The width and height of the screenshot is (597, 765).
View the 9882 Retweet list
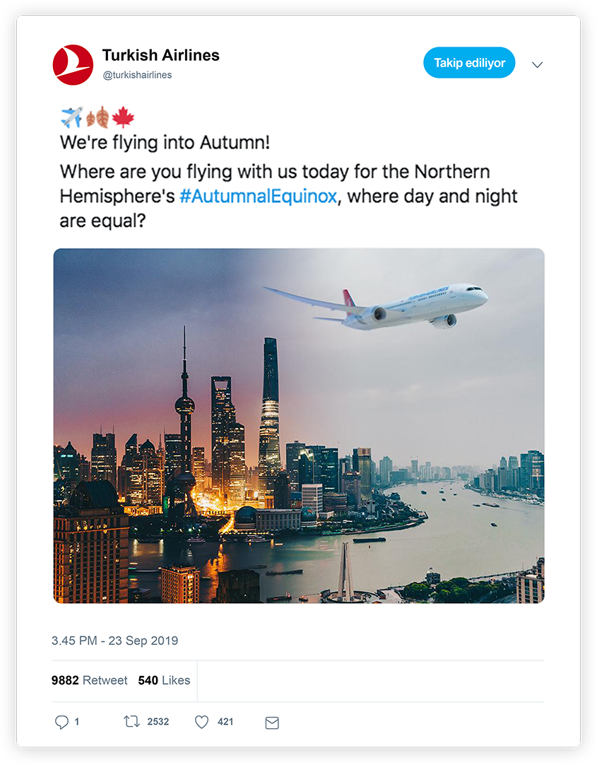tap(89, 680)
